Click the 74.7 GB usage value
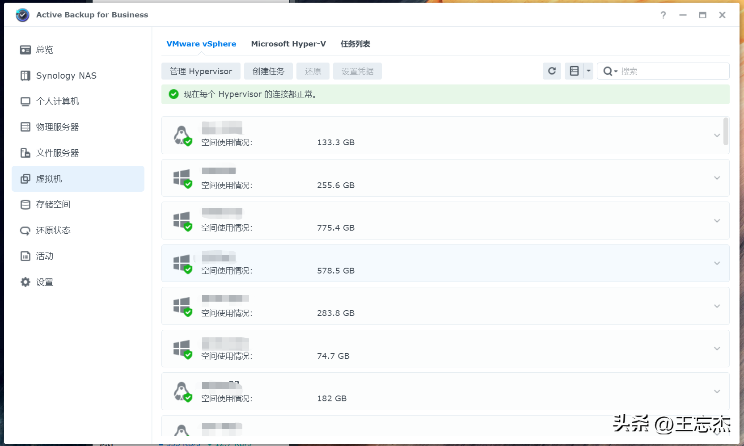 pos(333,356)
